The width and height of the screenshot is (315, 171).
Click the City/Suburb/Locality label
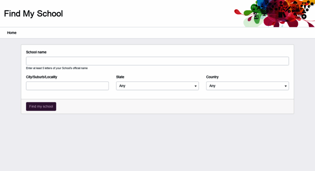pyautogui.click(x=41, y=77)
